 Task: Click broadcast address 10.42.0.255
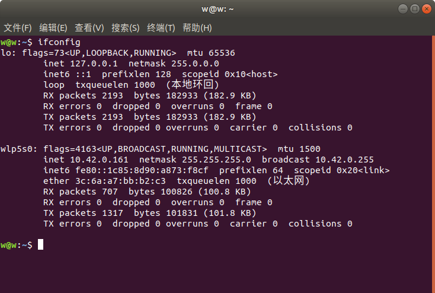click(344, 160)
